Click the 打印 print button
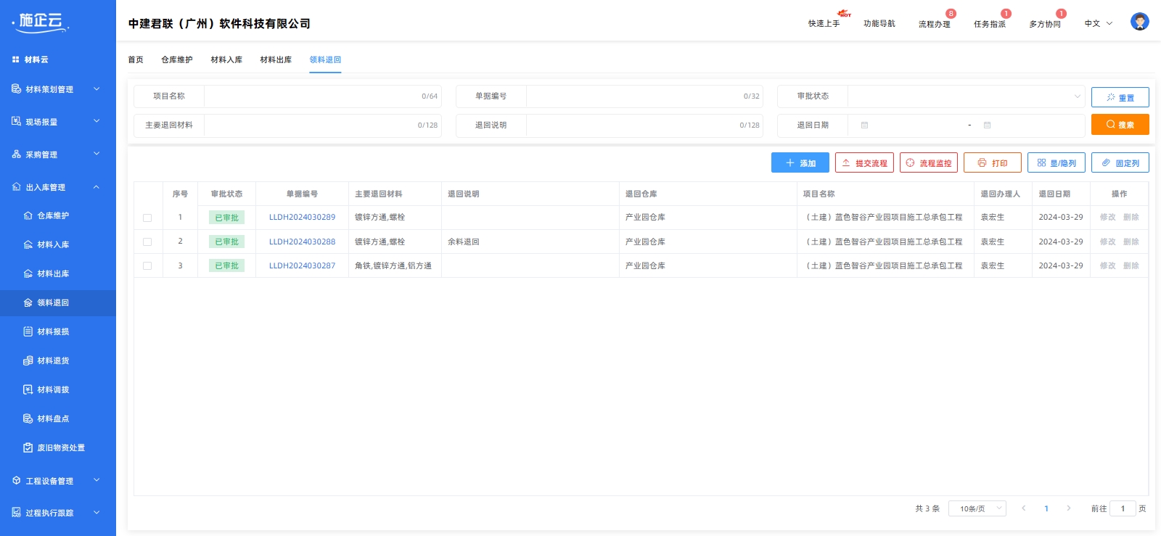The image size is (1161, 536). 992,163
